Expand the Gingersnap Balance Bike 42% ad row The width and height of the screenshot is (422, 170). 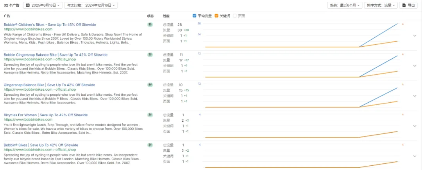tap(415, 96)
